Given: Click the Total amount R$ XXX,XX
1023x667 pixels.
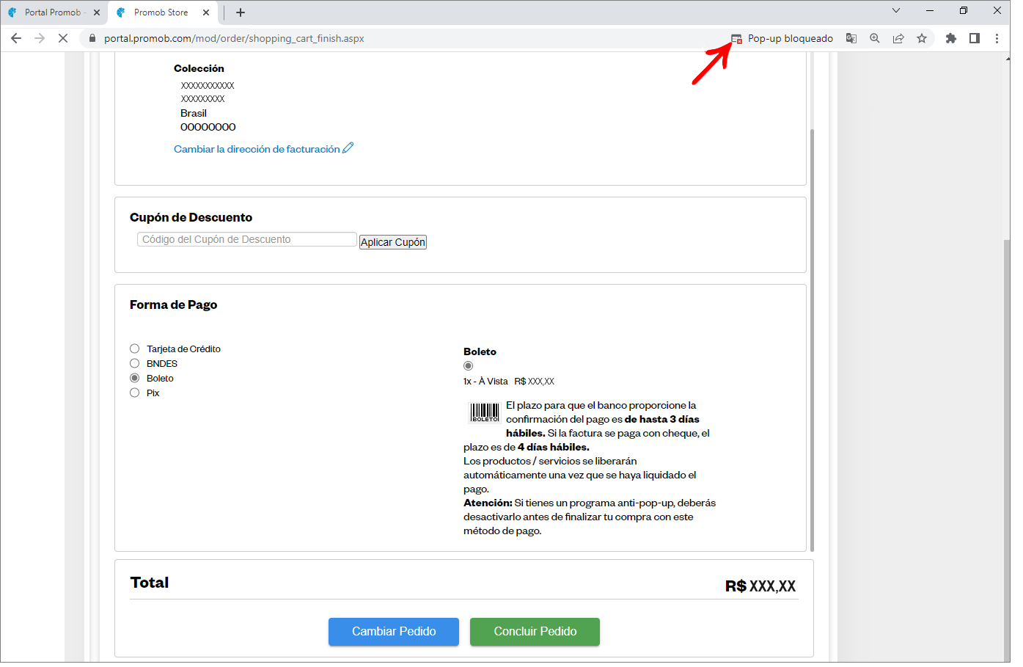Looking at the screenshot, I should point(760,586).
